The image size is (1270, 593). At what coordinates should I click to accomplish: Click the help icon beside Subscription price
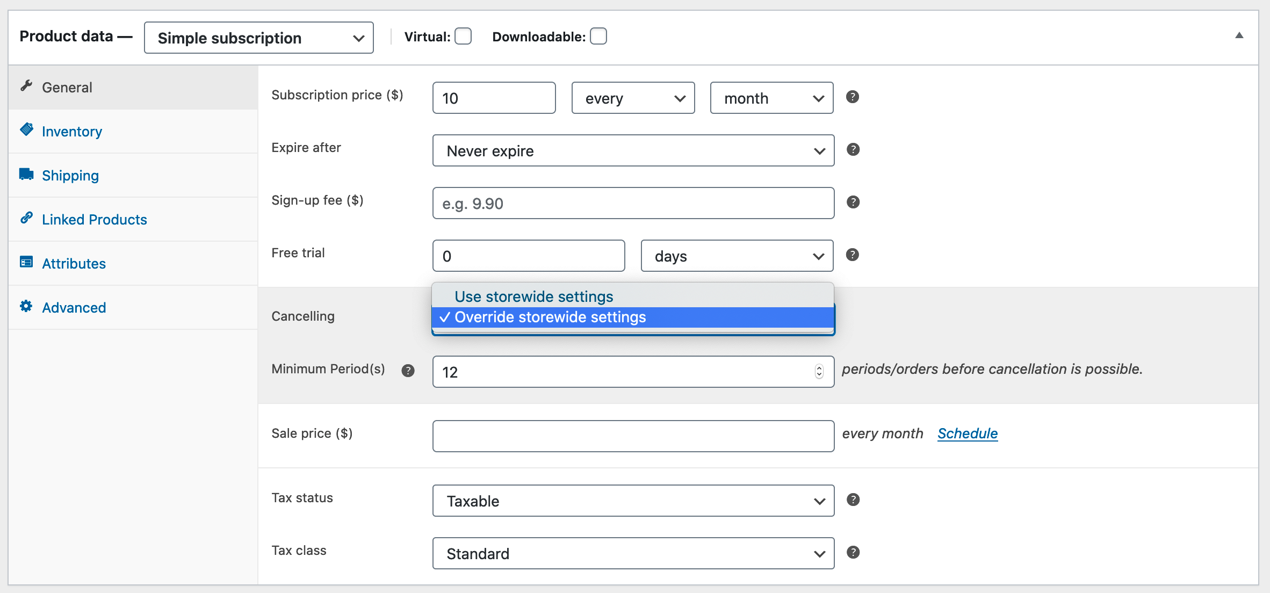(852, 97)
